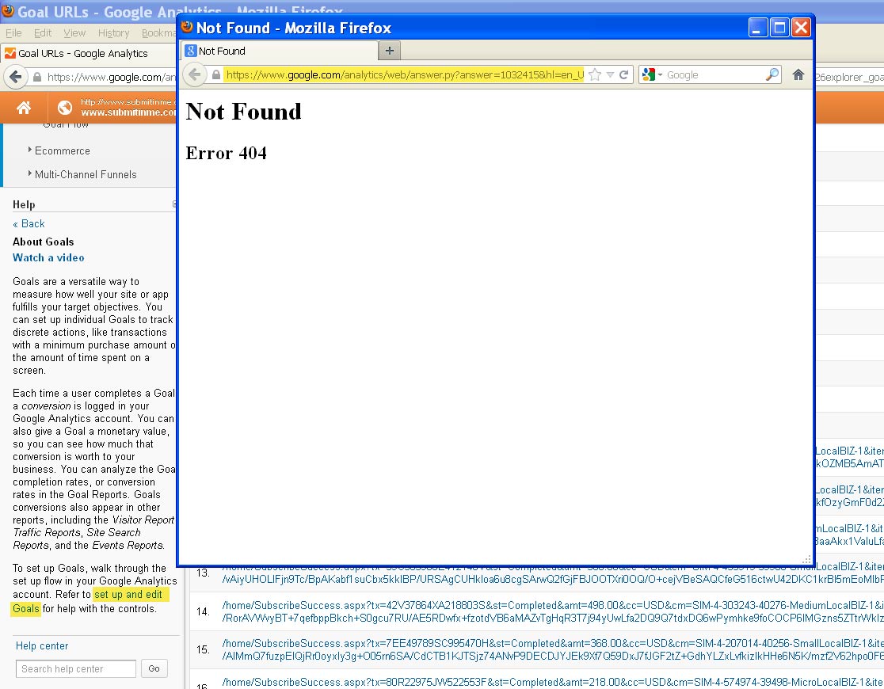
Task: Open Edit menu in Goal URLs window
Action: pyautogui.click(x=42, y=32)
